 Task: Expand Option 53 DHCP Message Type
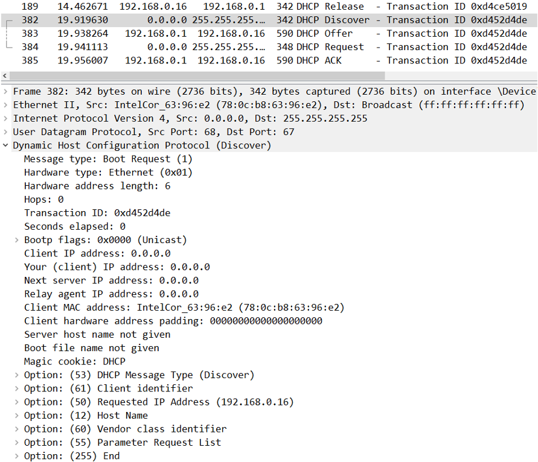pos(17,375)
